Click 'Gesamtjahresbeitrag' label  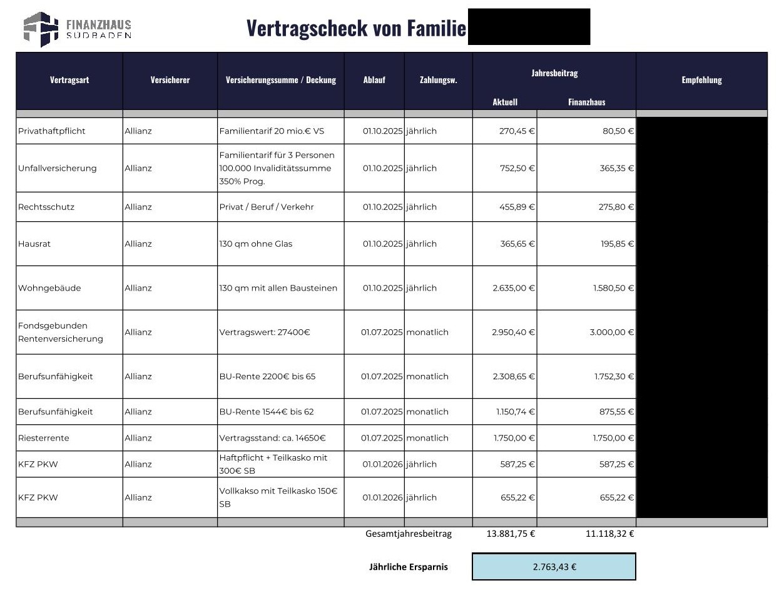click(409, 534)
